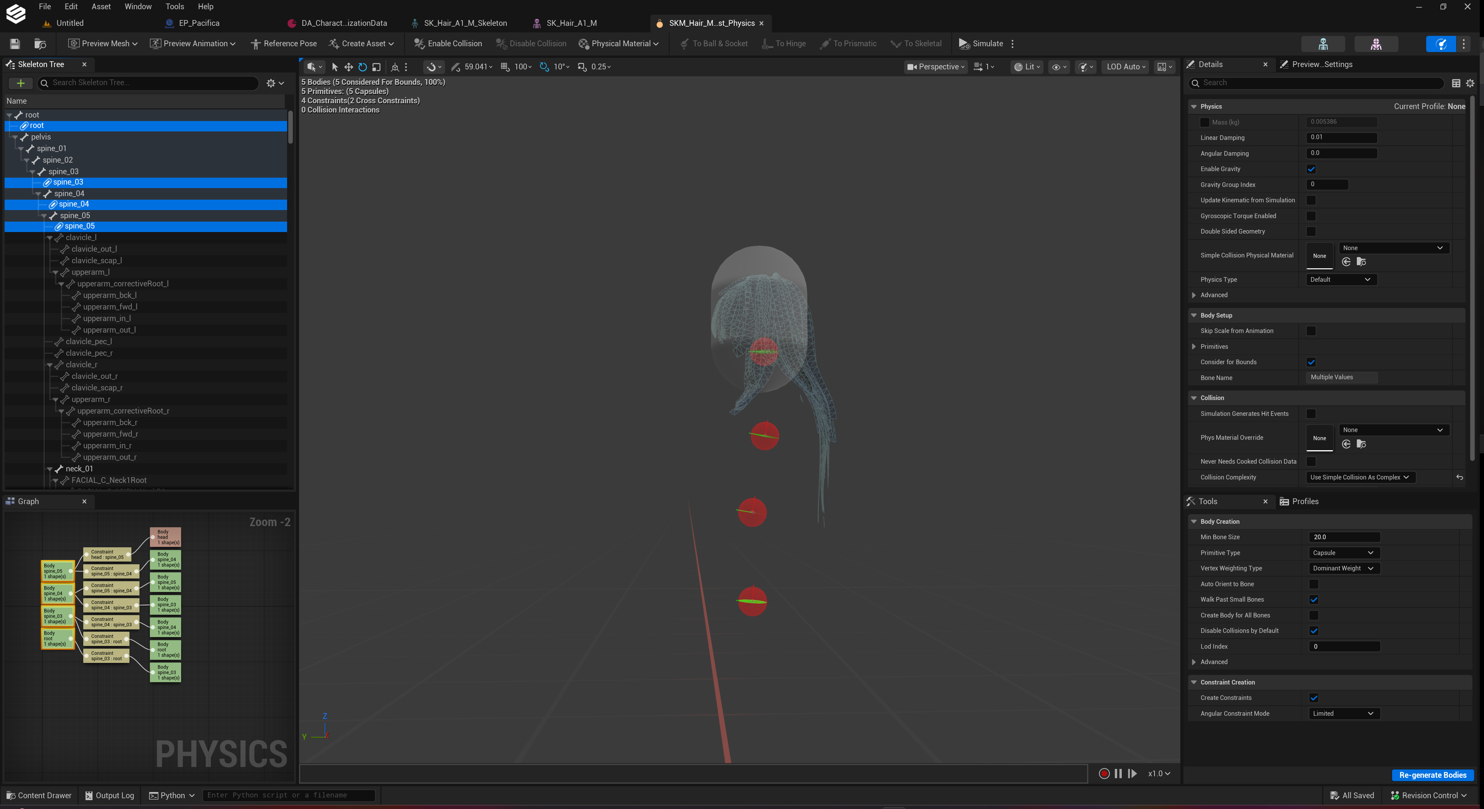1484x809 pixels.
Task: Pause the simulation playback
Action: point(1118,773)
